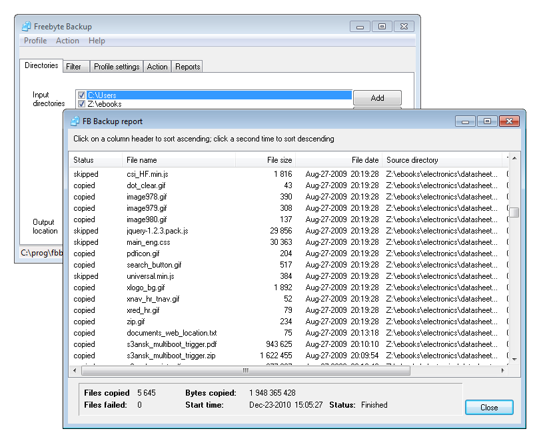Switch to the Profile settings tab
541x441 pixels.
click(117, 66)
